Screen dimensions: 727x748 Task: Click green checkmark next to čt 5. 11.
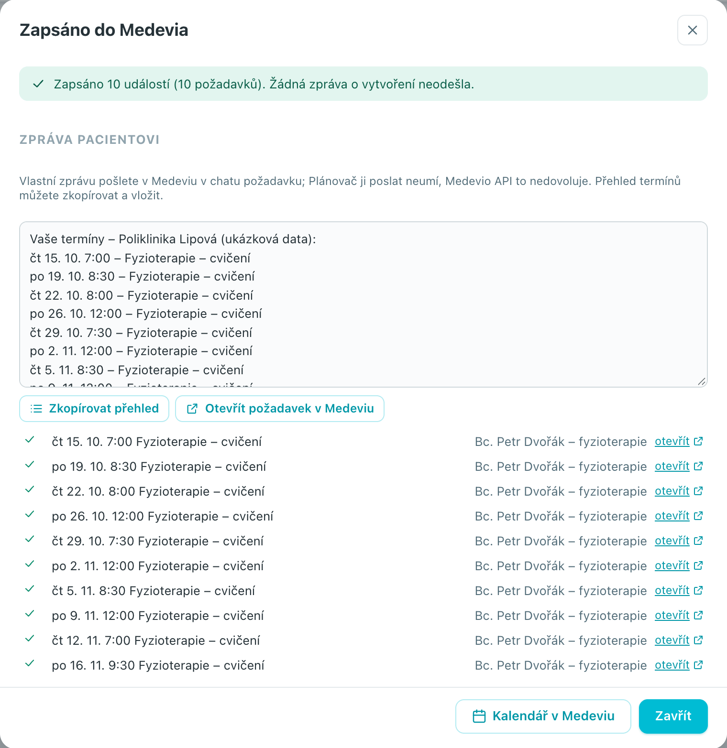pyautogui.click(x=30, y=589)
